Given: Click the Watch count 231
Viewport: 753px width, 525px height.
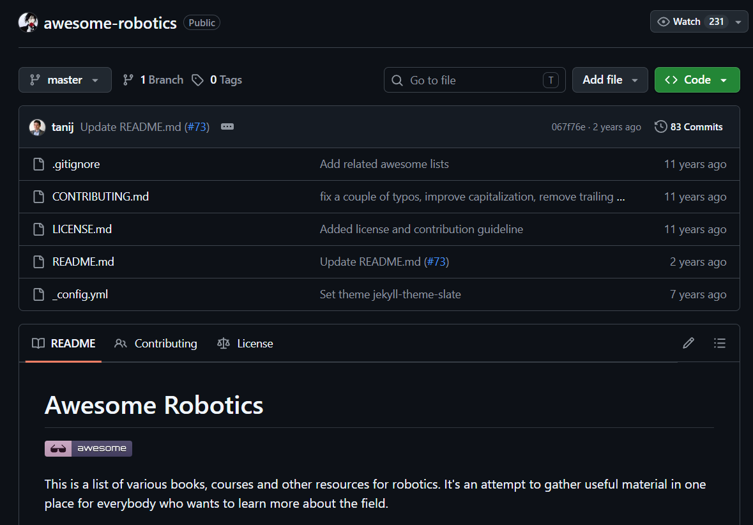Looking at the screenshot, I should click(x=716, y=22).
